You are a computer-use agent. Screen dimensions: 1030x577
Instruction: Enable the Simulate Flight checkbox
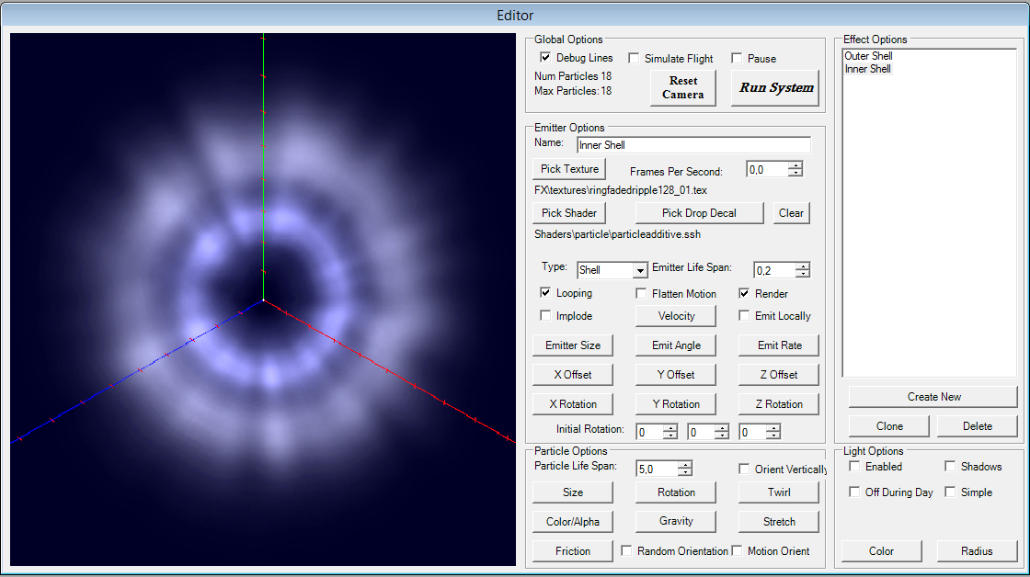634,59
